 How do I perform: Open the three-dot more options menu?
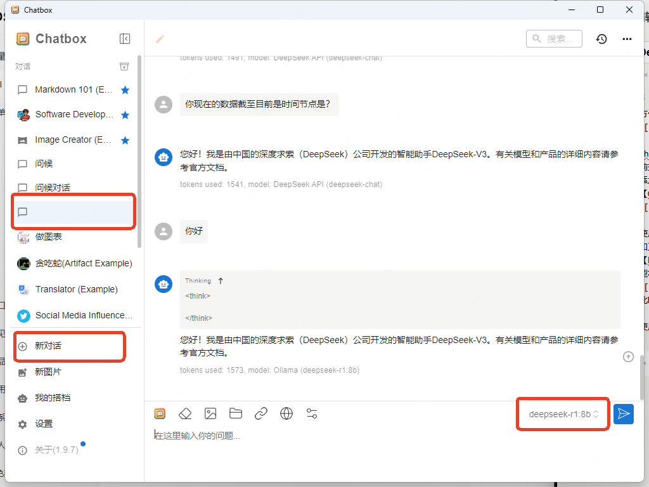click(x=627, y=39)
